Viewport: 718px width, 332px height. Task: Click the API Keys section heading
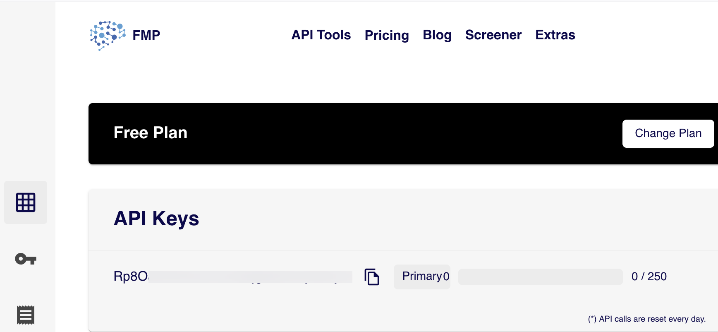(156, 218)
